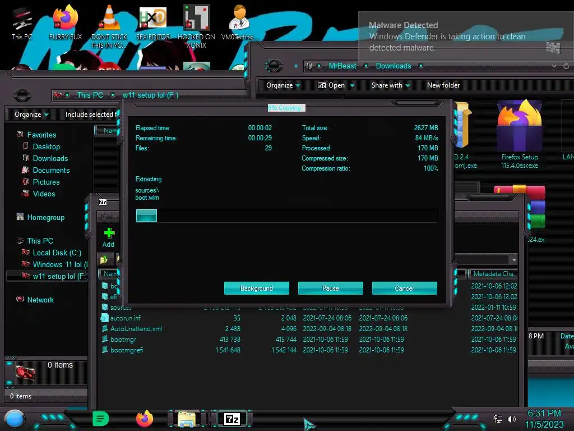This screenshot has width=574, height=431.
Task: Expand the Share with dropdown
Action: 391,85
